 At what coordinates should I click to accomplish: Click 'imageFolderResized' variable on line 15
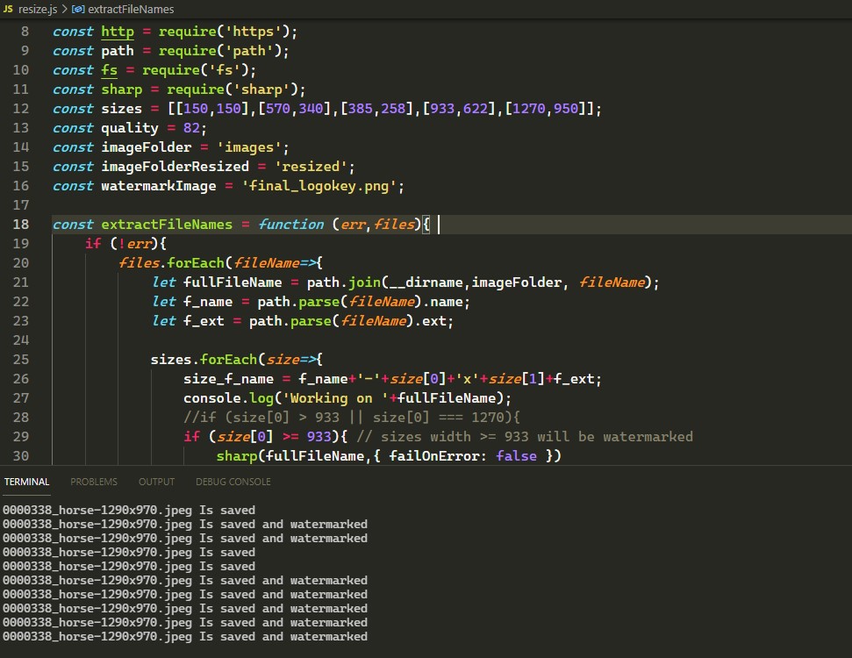coord(175,167)
